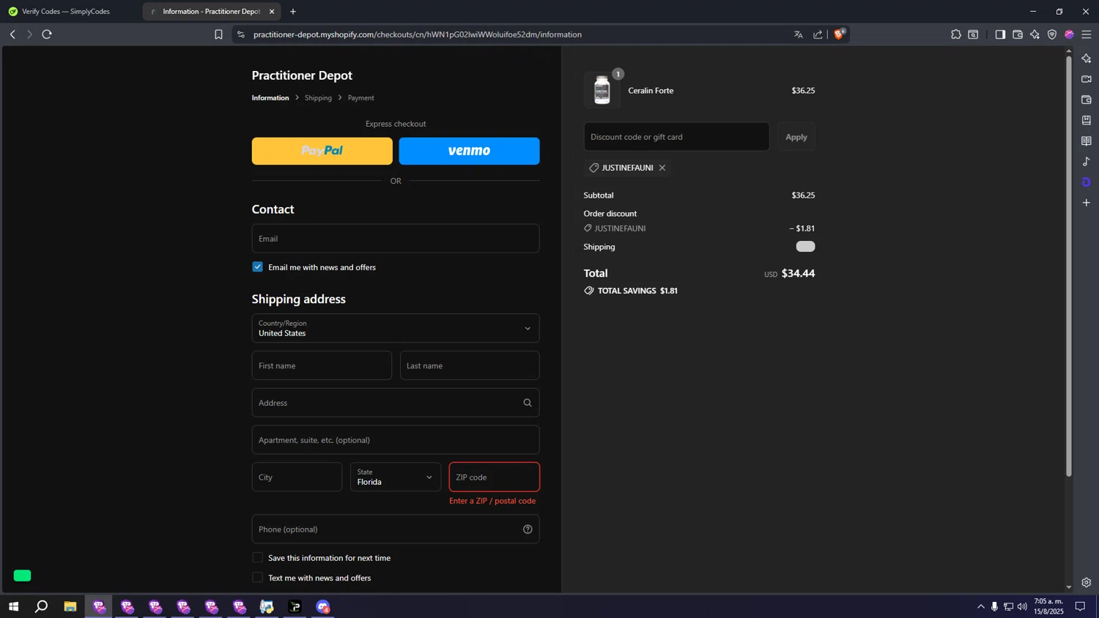The height and width of the screenshot is (618, 1099).
Task: Check Text me with news and offers
Action: tap(258, 578)
